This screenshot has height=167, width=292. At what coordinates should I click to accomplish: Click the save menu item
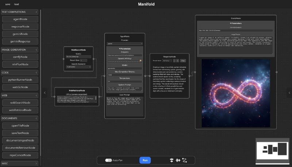(8, 4)
